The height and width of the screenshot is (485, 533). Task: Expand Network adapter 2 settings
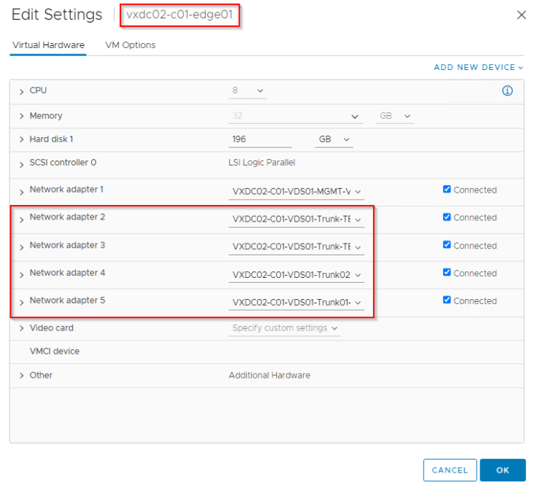(21, 220)
